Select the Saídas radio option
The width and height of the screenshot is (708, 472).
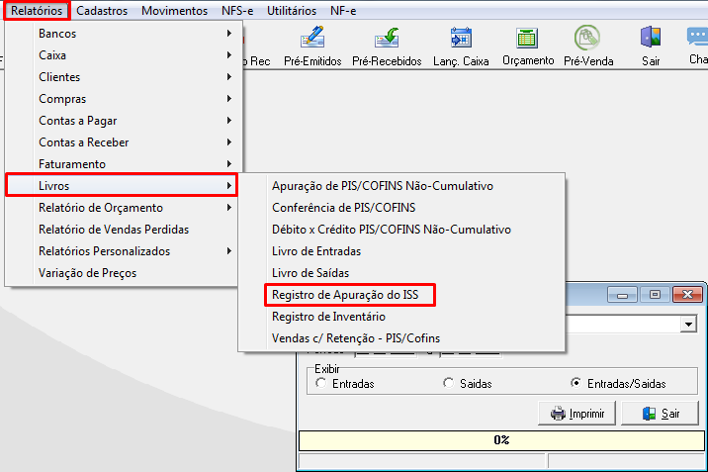(x=448, y=383)
